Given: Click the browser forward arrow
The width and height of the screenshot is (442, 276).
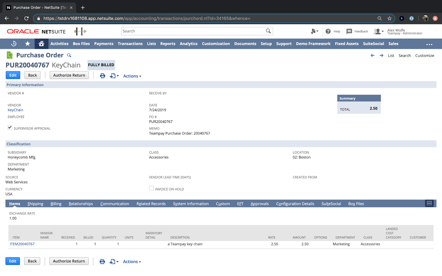Looking at the screenshot, I should coord(17,18).
